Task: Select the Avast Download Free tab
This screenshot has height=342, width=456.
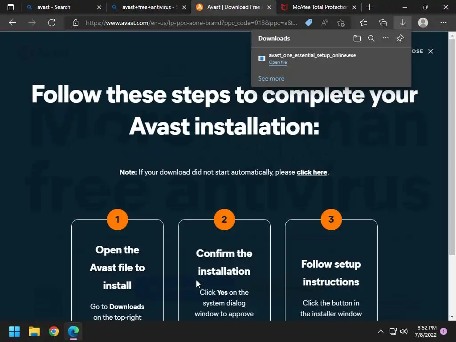Action: [232, 7]
